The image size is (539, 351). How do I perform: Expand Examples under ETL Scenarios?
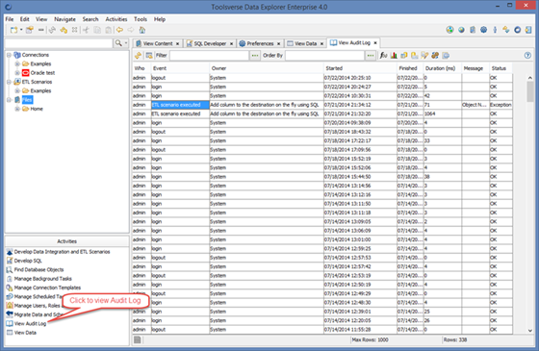tap(17, 90)
